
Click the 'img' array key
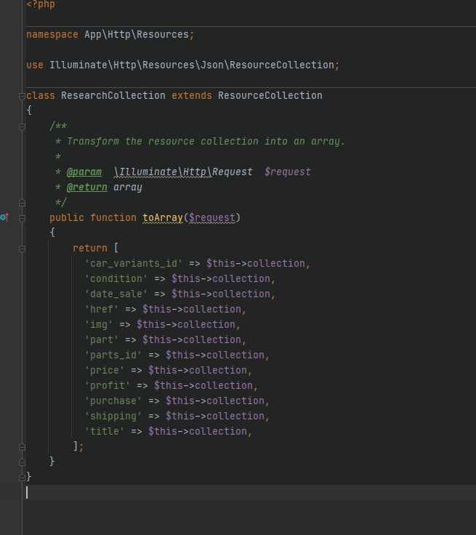(99, 324)
